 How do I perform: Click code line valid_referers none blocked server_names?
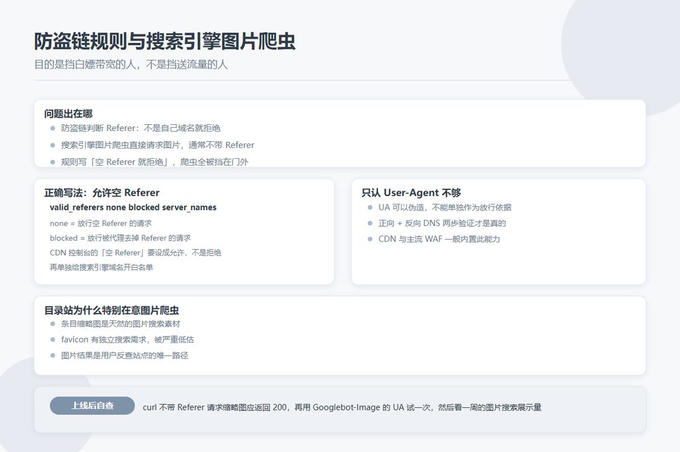133,208
